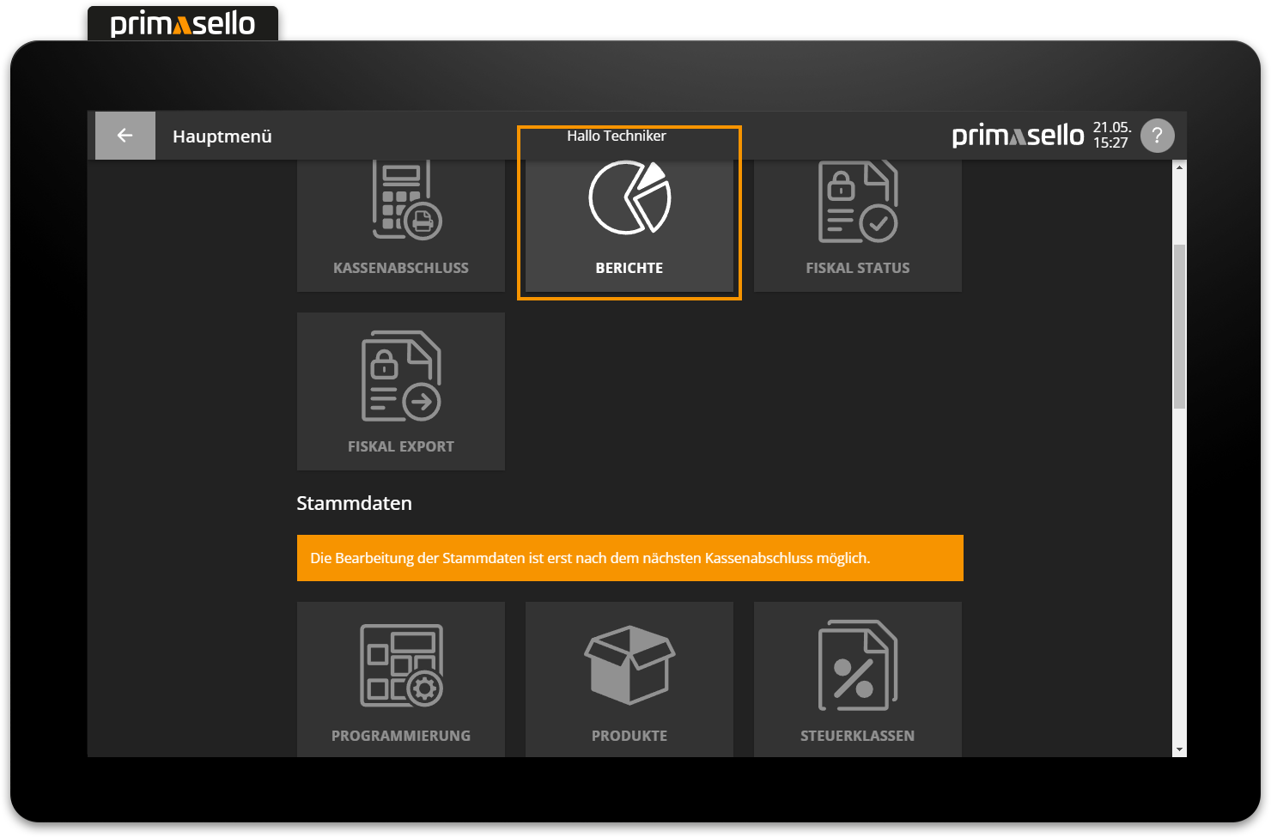Select the Berichte pie chart icon

pyautogui.click(x=629, y=199)
